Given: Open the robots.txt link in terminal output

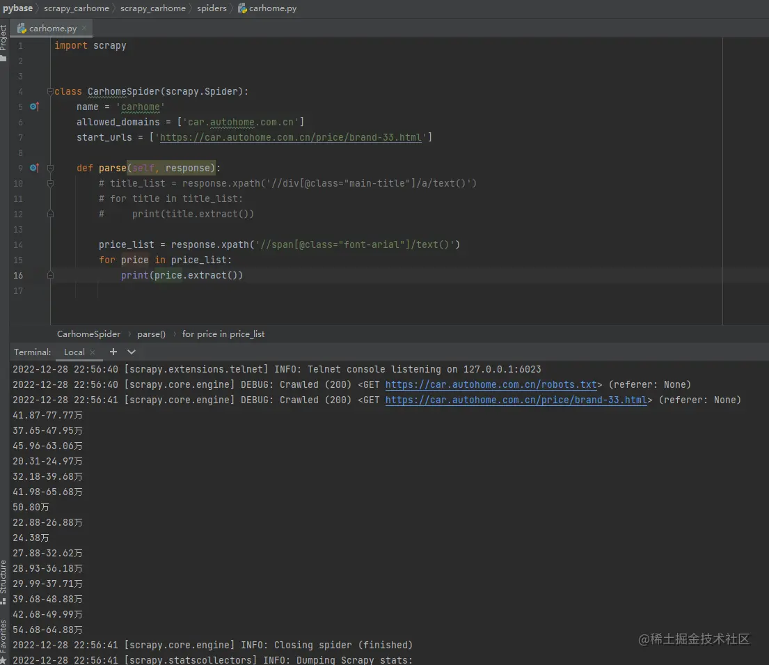Looking at the screenshot, I should (491, 384).
